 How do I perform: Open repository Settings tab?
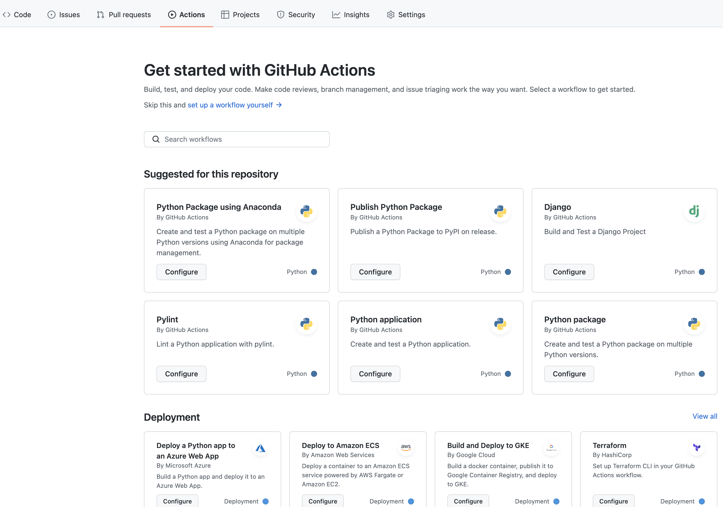pyautogui.click(x=406, y=14)
